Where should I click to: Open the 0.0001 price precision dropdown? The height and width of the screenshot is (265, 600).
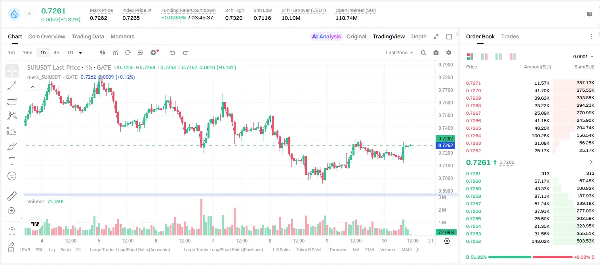coord(583,57)
